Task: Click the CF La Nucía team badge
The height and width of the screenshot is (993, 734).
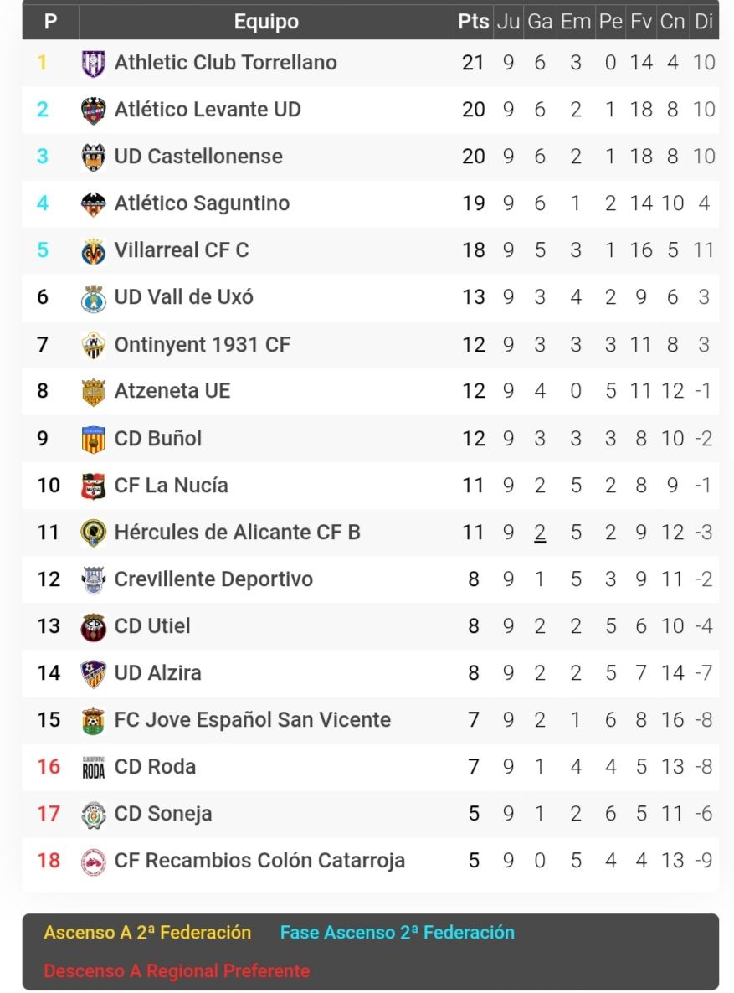Action: [x=93, y=486]
